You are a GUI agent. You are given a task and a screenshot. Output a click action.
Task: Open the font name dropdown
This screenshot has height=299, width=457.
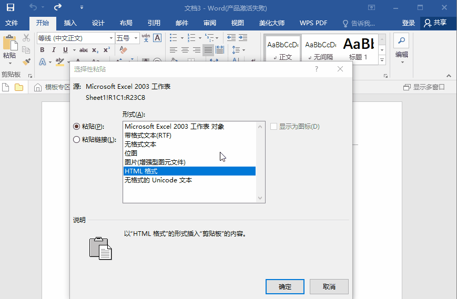pos(111,38)
